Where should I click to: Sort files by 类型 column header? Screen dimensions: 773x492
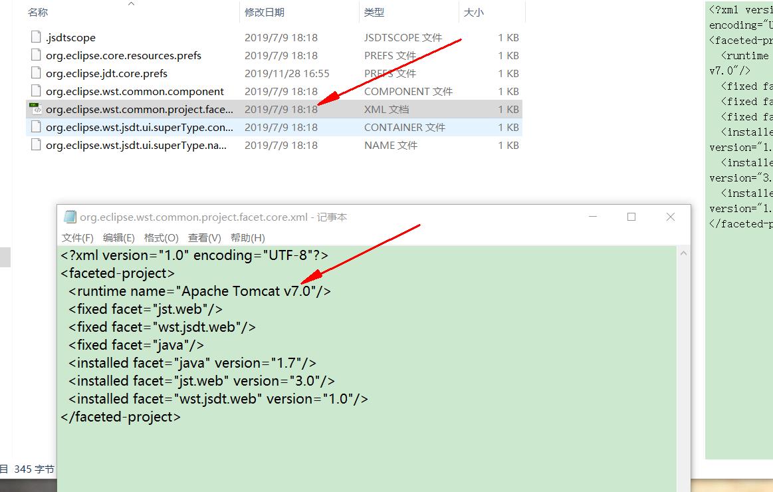pos(374,13)
